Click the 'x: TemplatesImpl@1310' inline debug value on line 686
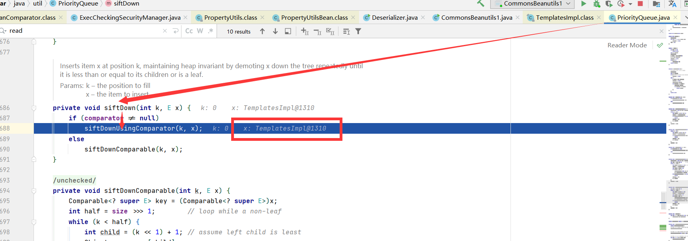The width and height of the screenshot is (688, 241). (x=273, y=108)
